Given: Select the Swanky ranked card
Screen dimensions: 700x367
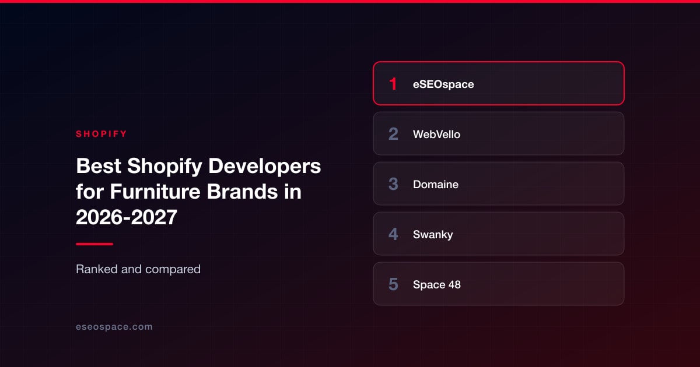Looking at the screenshot, I should pos(499,234).
